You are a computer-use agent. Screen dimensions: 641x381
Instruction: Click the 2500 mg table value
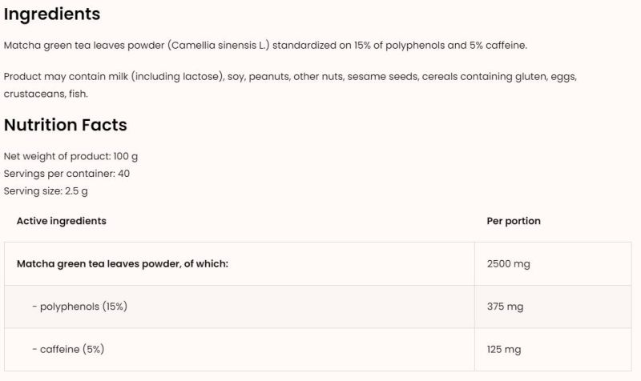coord(508,263)
